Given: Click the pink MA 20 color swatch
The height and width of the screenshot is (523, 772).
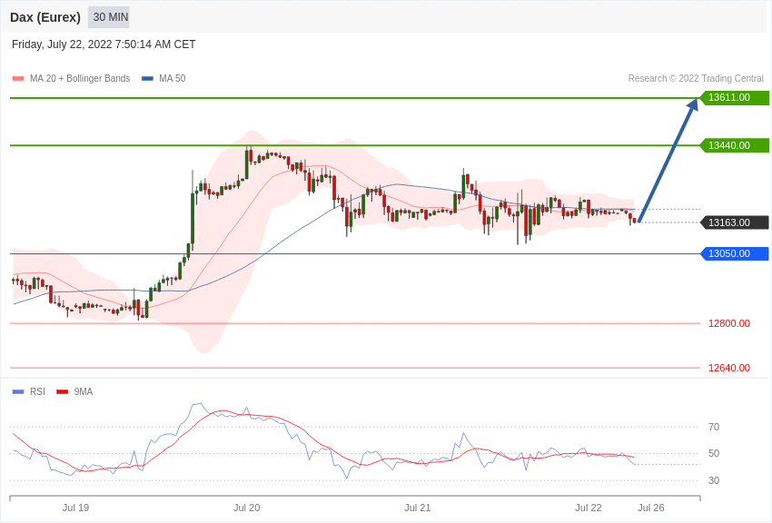Looking at the screenshot, I should pyautogui.click(x=18, y=78).
